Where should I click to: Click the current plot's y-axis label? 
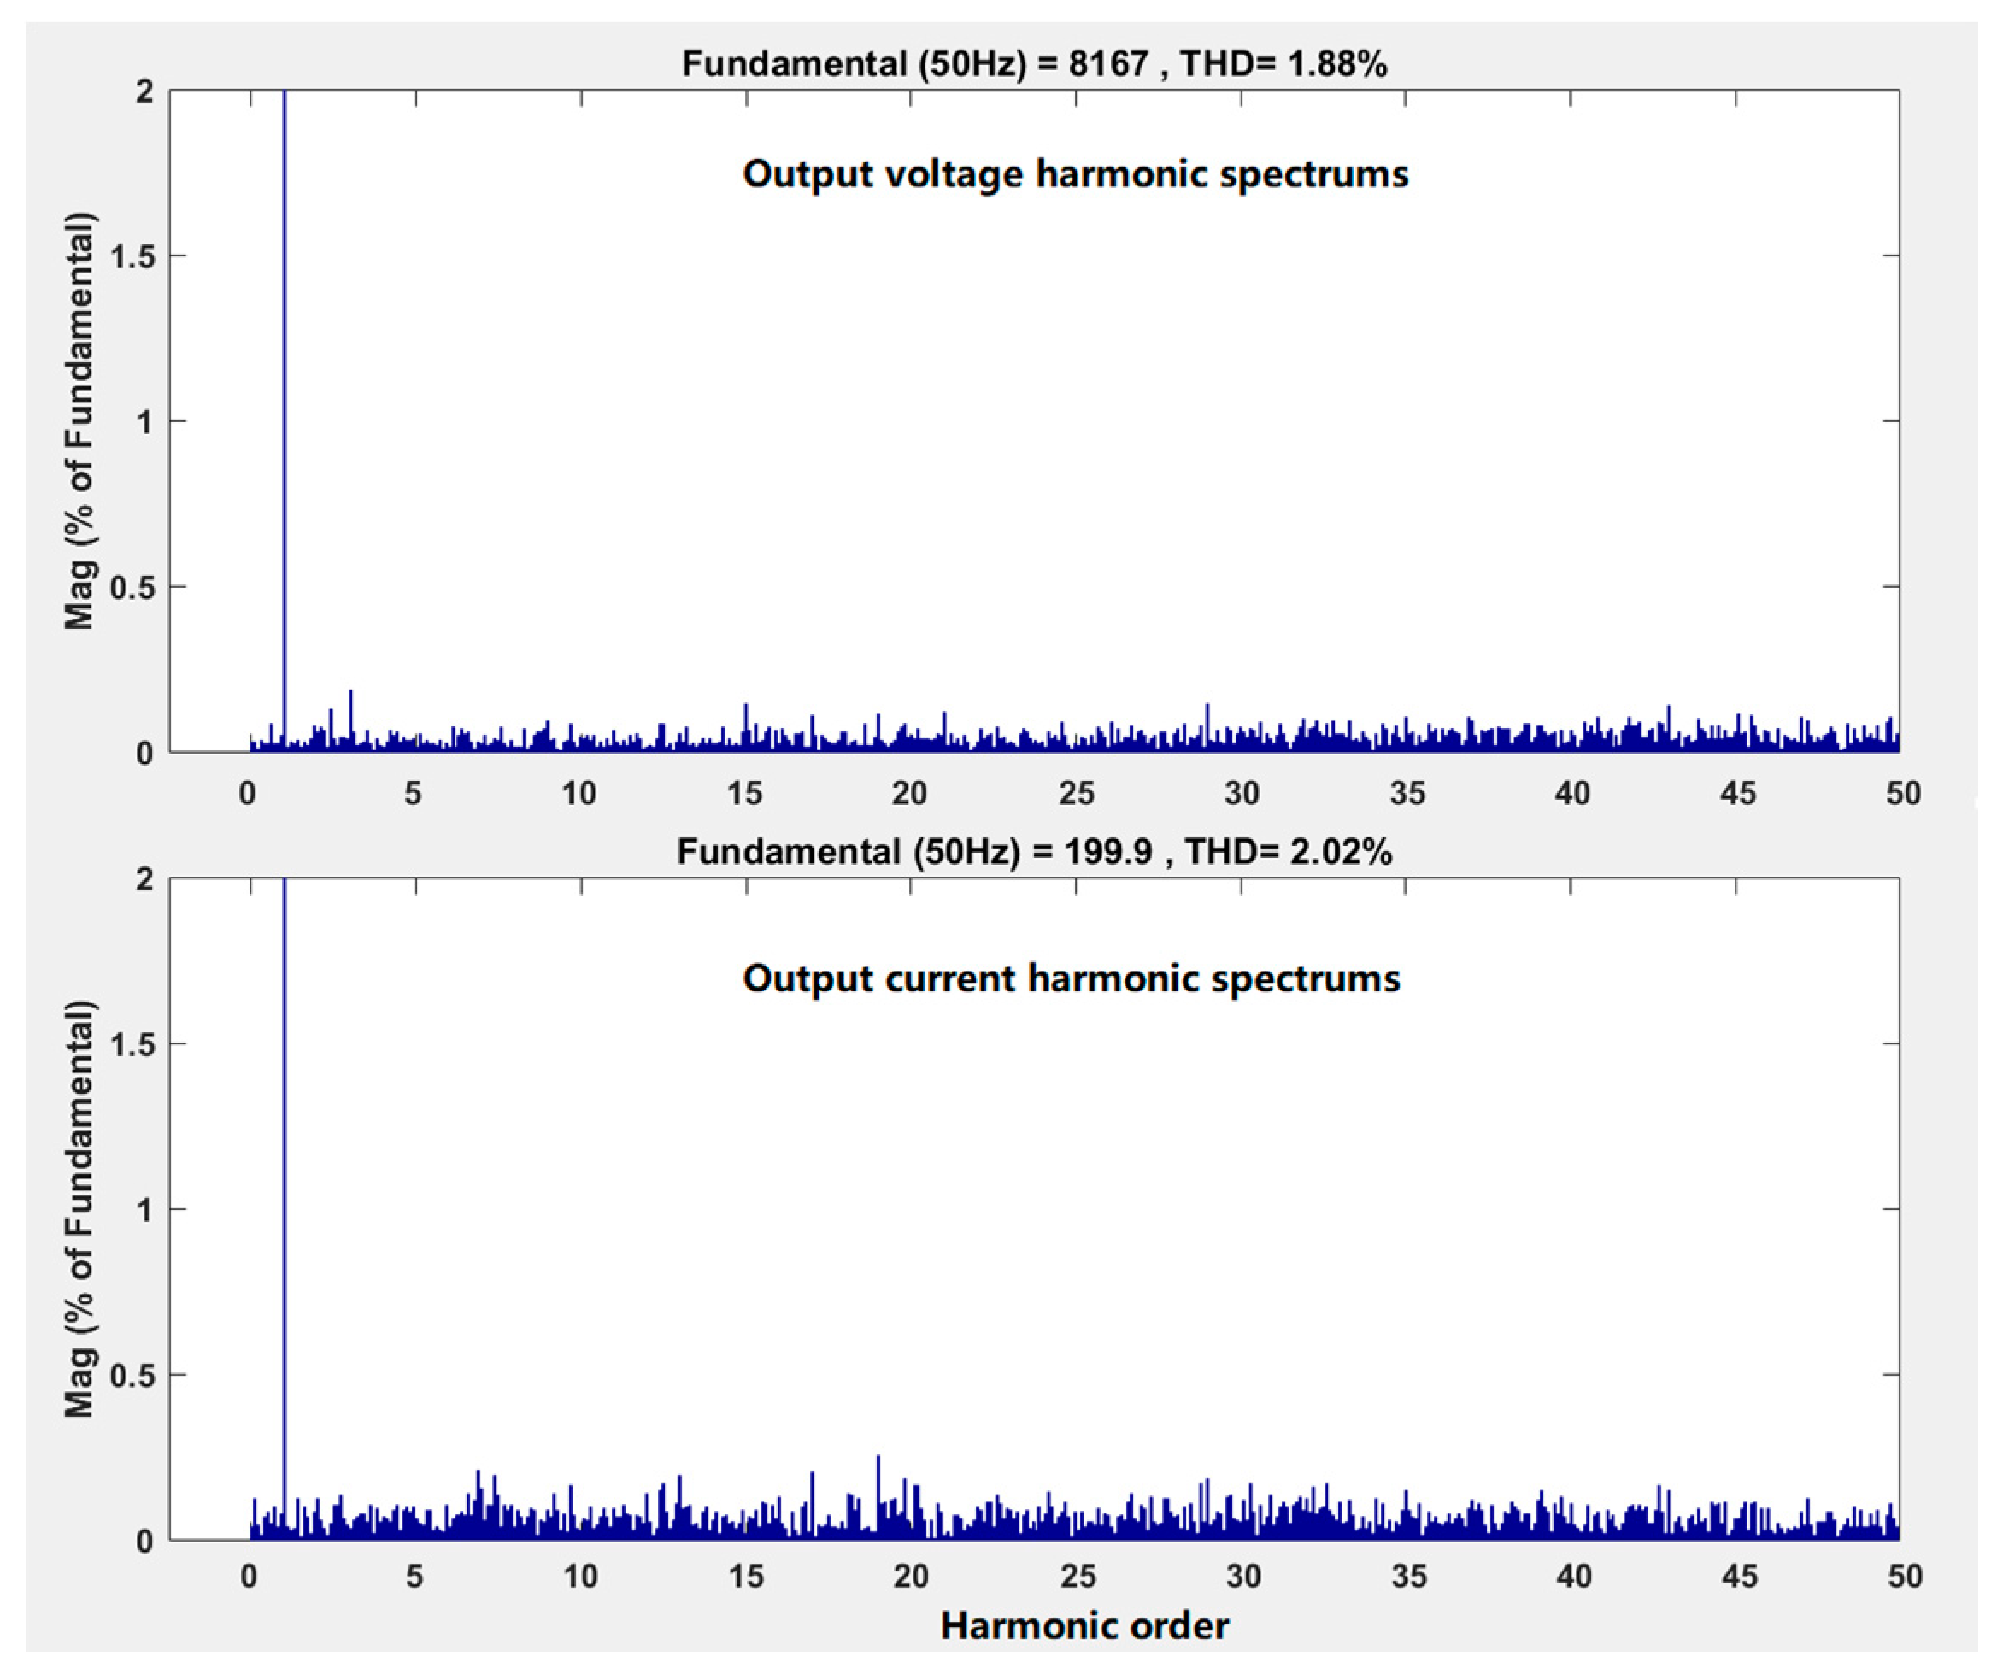click(x=80, y=1208)
